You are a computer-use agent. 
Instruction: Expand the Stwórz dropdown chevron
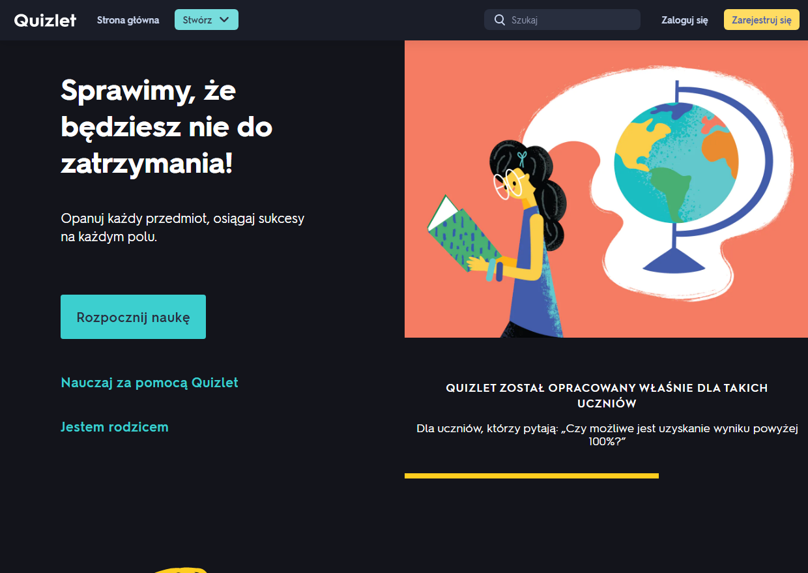pos(224,20)
